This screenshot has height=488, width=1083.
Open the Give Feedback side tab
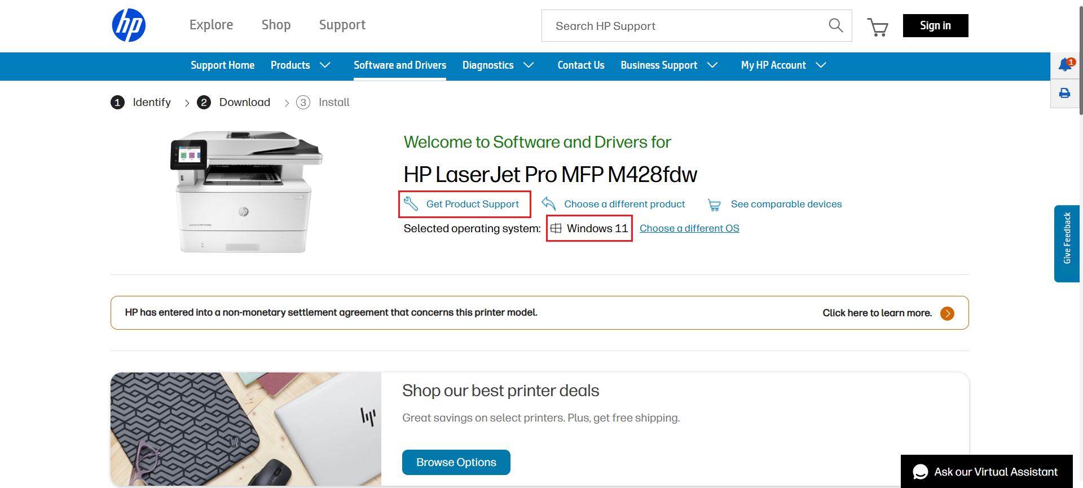pos(1067,243)
